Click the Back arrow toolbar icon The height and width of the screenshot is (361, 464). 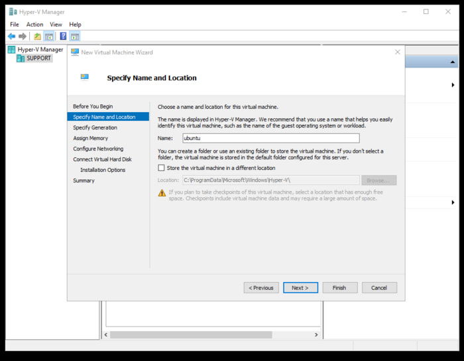tap(11, 36)
